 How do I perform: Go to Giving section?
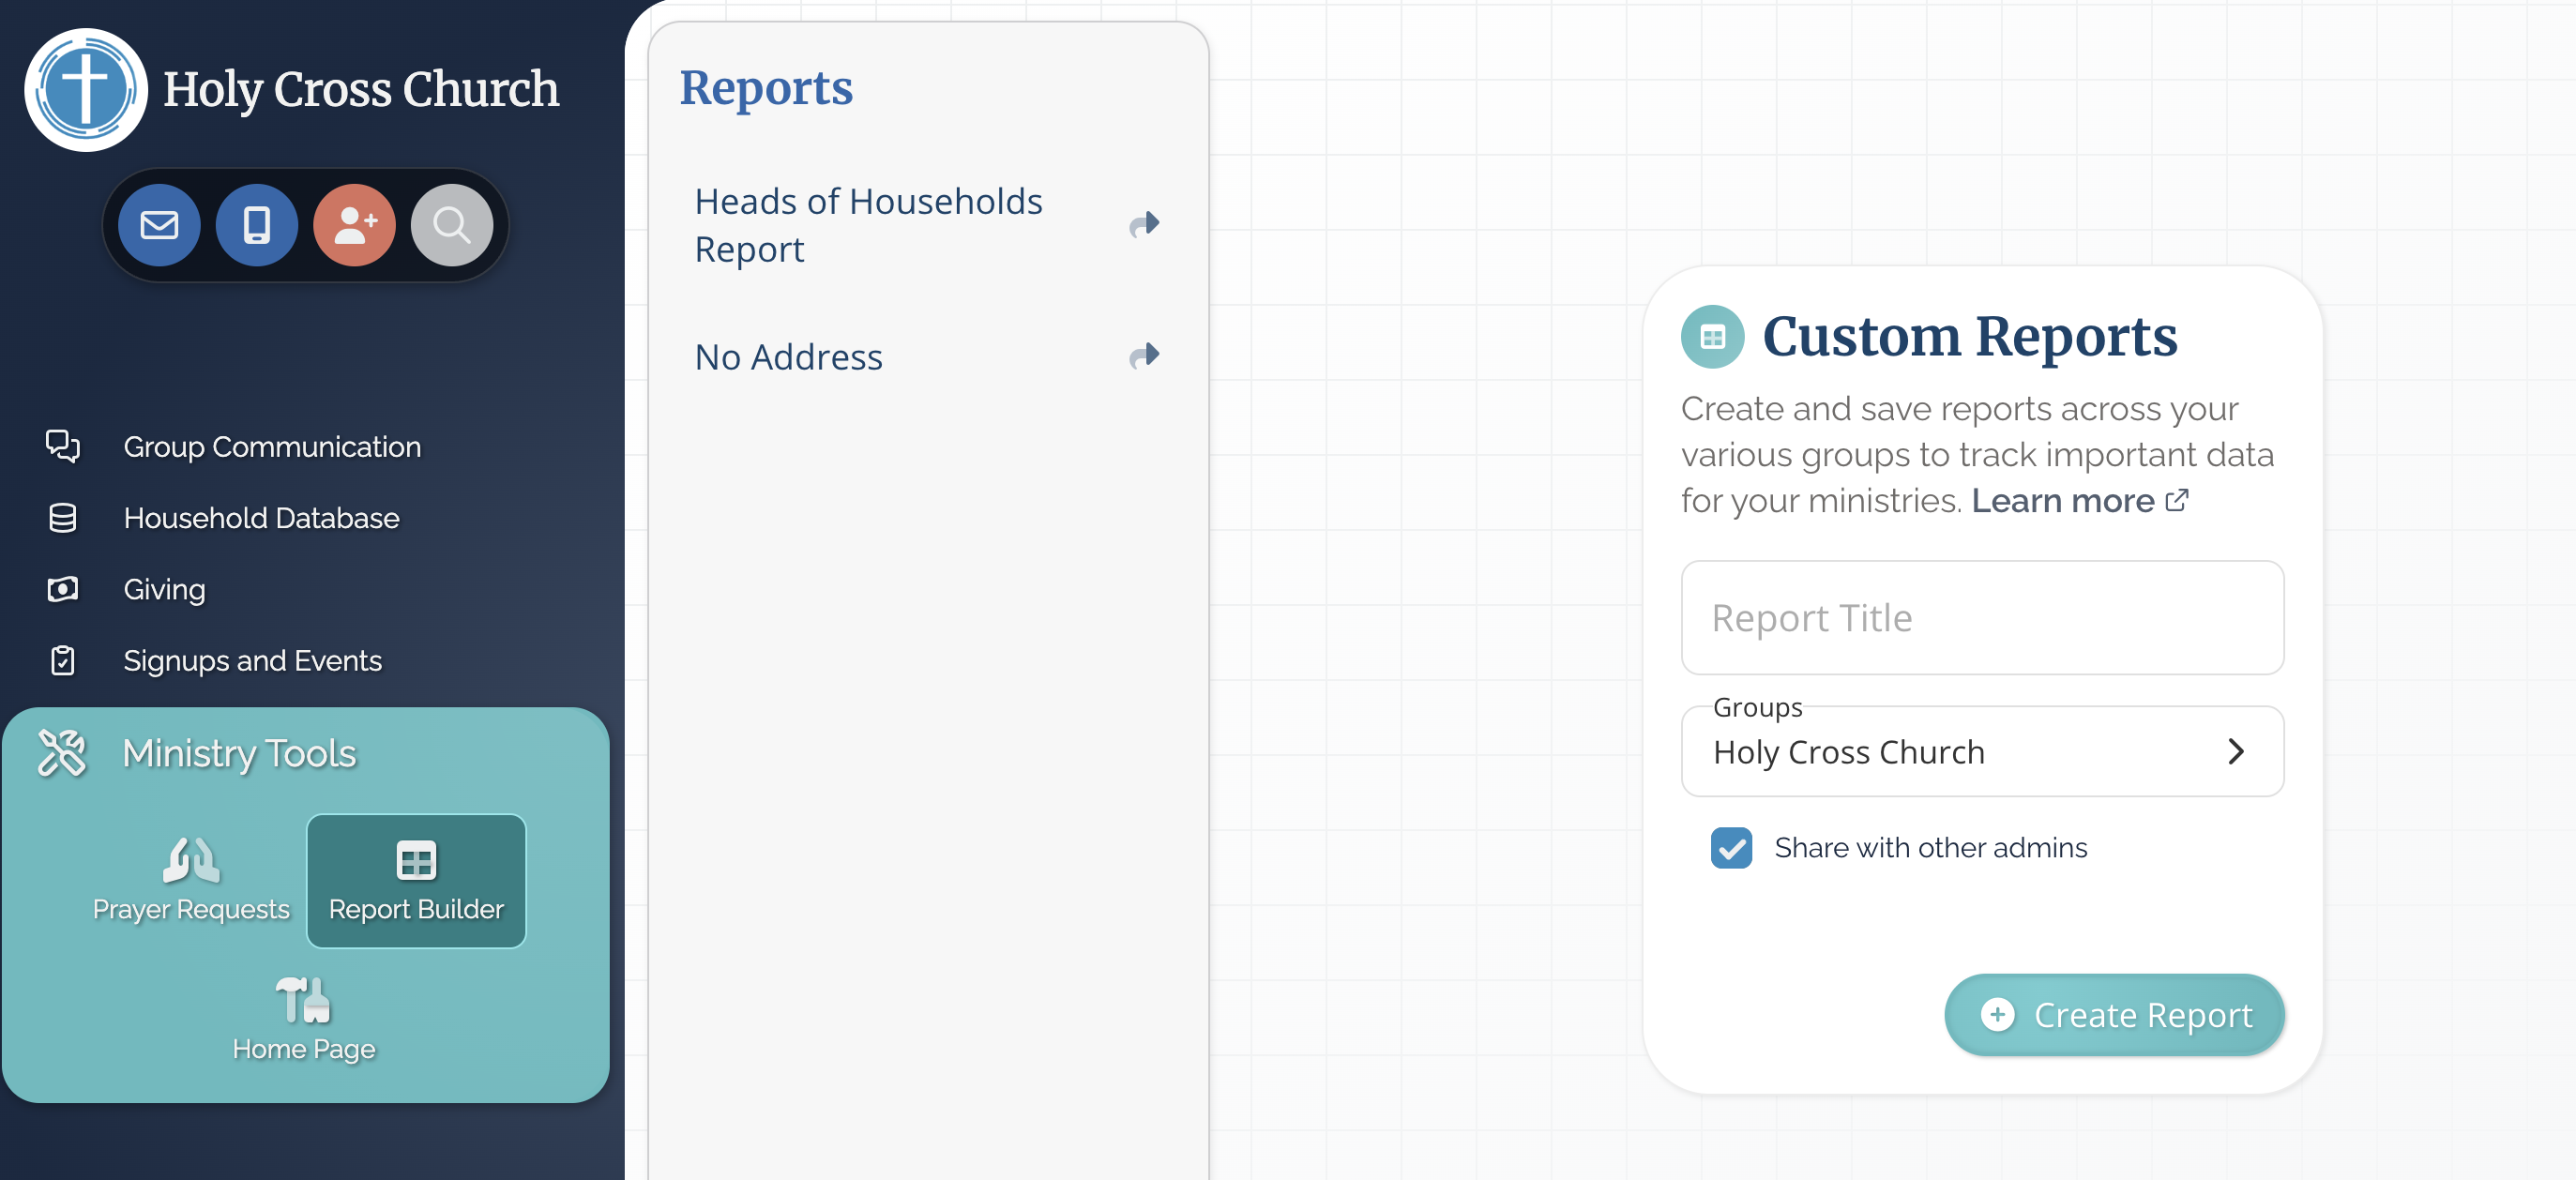coord(164,589)
